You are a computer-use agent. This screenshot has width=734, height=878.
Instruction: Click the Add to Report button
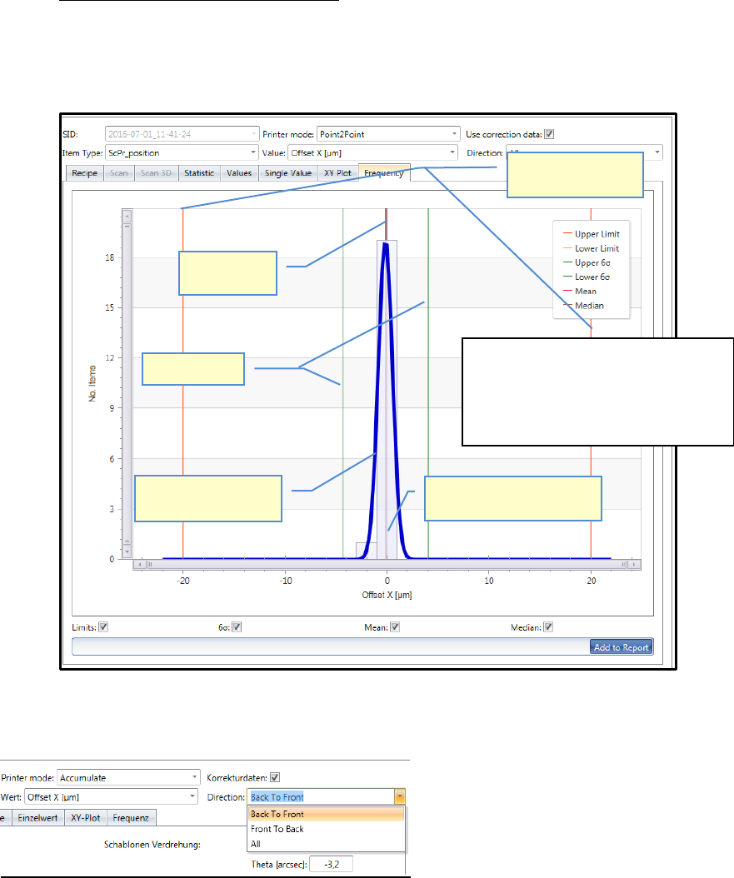click(622, 647)
